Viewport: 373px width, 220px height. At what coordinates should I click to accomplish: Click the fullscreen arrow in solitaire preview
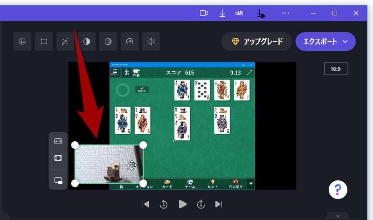249,73
